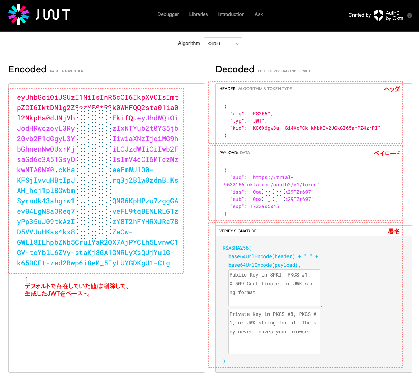Click the question mark help icon
419x378 pixels.
[x=410, y=16]
